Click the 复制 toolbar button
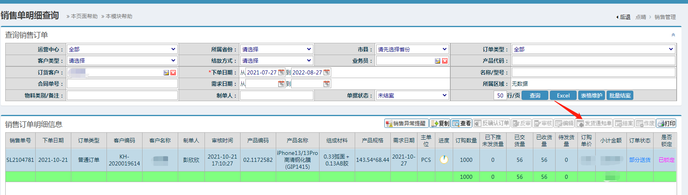The width and height of the screenshot is (688, 195). click(x=440, y=123)
